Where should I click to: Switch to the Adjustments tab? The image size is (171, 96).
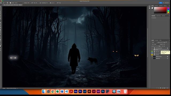158,16
